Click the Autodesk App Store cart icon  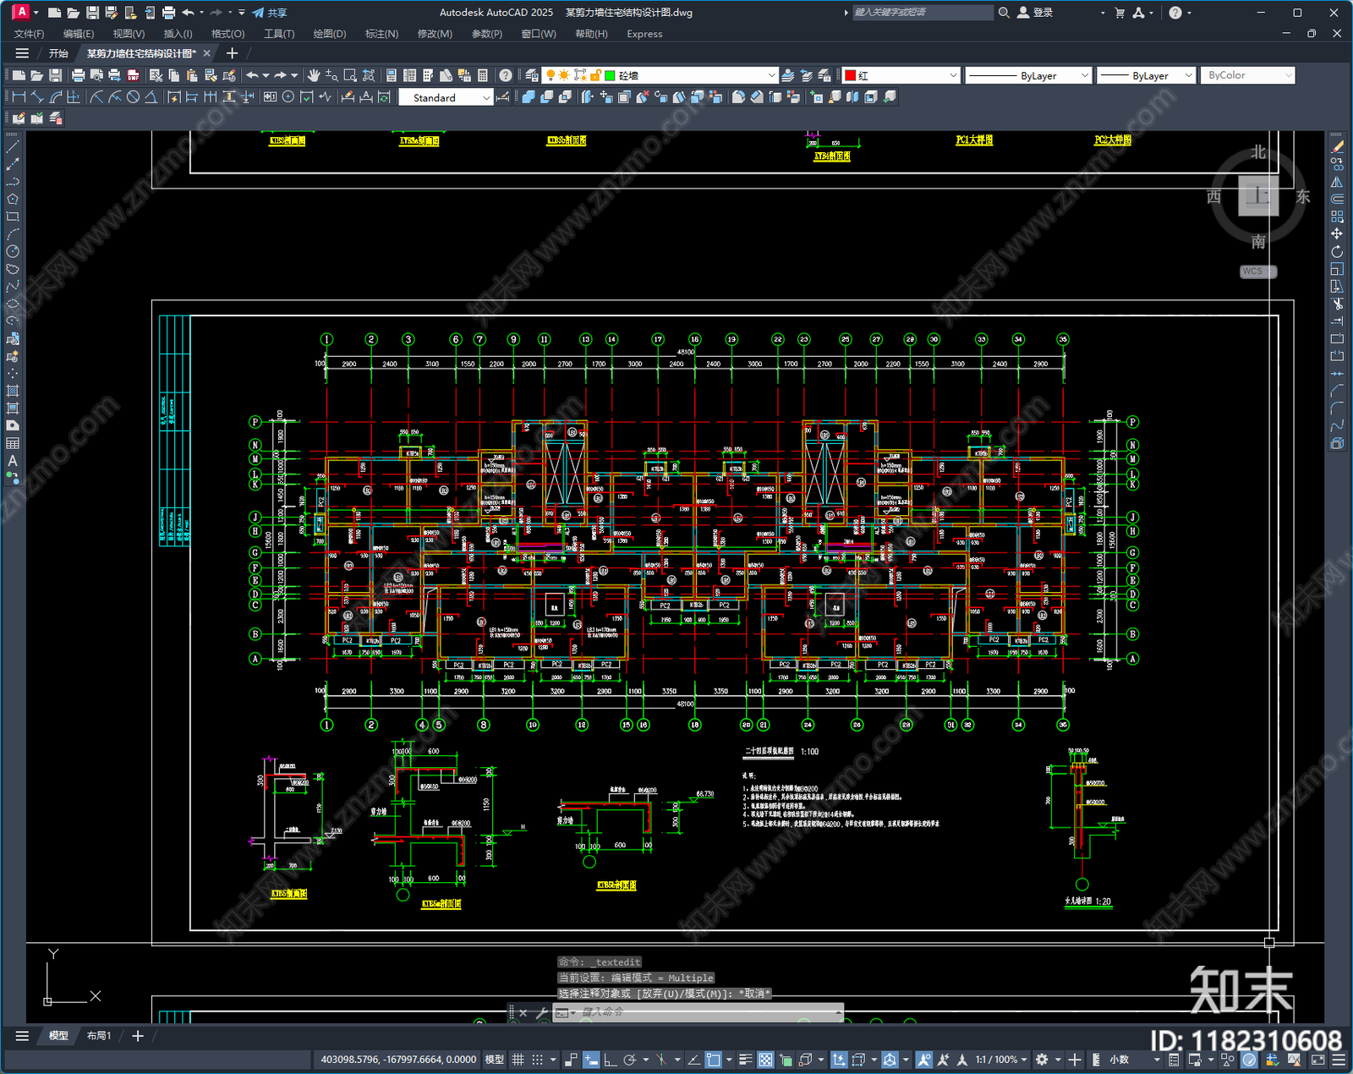click(x=1120, y=13)
